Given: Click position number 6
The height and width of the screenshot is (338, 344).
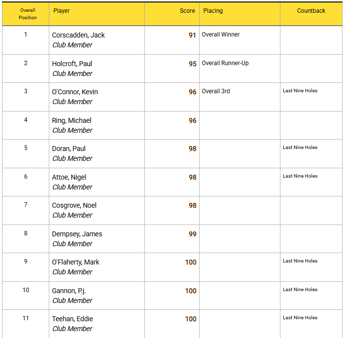Looking at the screenshot, I should click(x=26, y=176).
